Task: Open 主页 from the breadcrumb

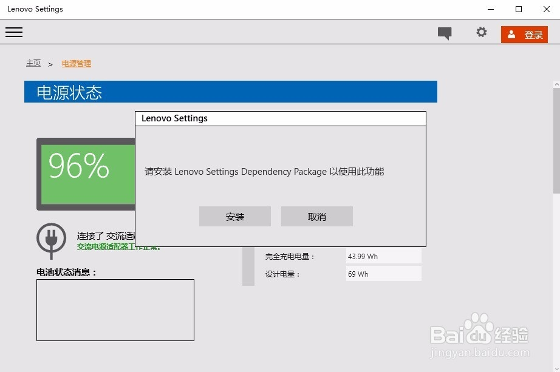Action: click(x=33, y=63)
